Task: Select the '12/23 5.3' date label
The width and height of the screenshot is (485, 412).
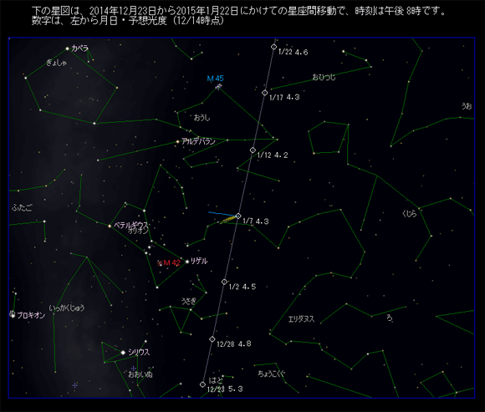Action: 225,389
